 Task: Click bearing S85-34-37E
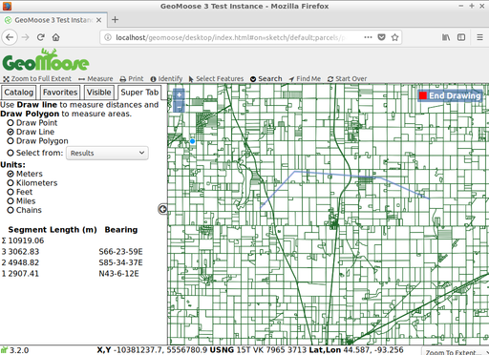(x=120, y=262)
